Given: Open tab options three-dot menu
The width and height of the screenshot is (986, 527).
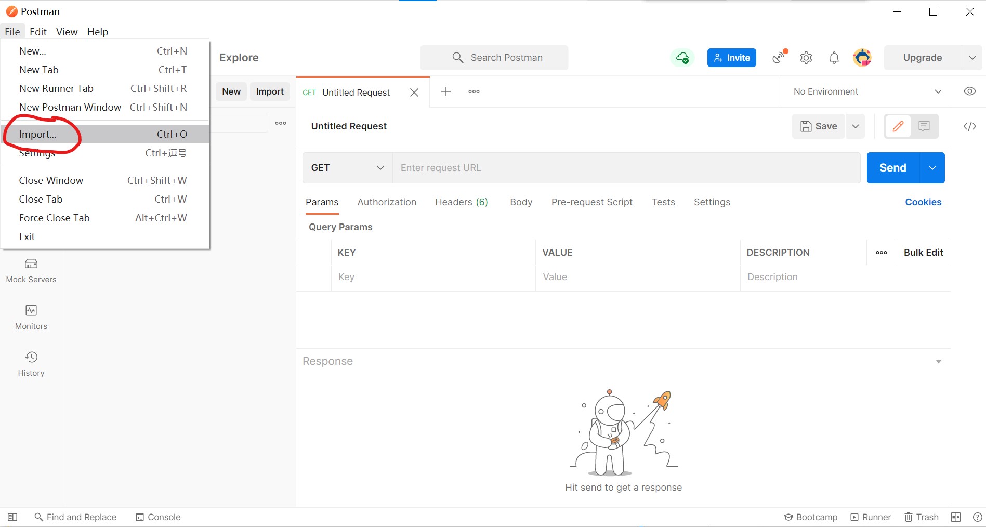Looking at the screenshot, I should pyautogui.click(x=474, y=91).
